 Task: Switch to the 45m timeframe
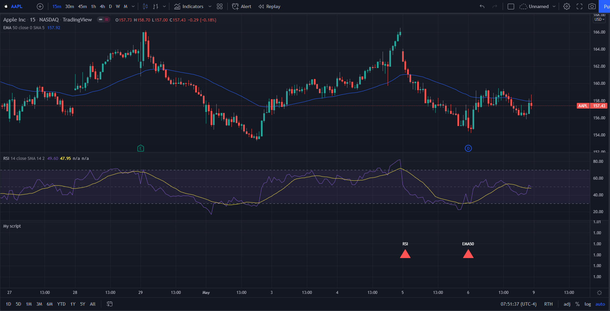click(82, 6)
